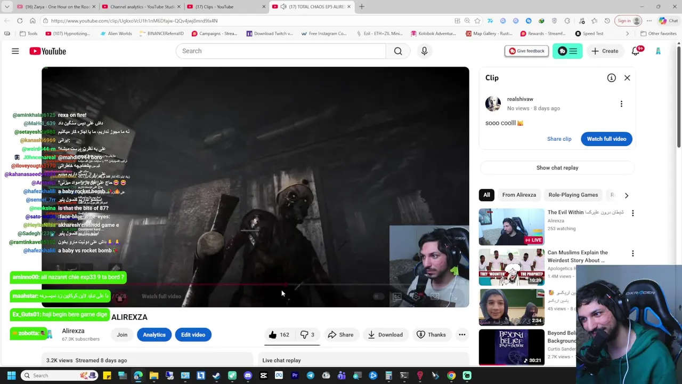Screen dimensions: 682x384
Task: Show chat replay
Action: [557, 167]
